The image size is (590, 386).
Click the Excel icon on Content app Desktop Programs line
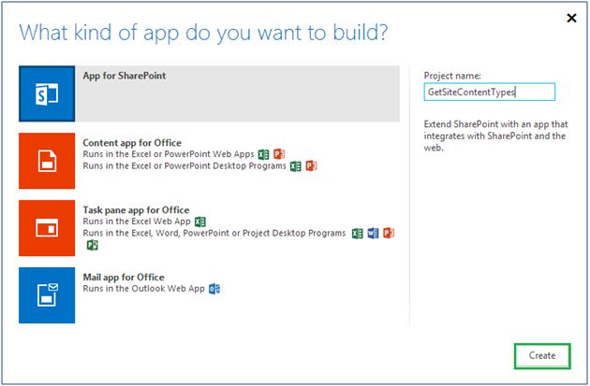(x=296, y=165)
